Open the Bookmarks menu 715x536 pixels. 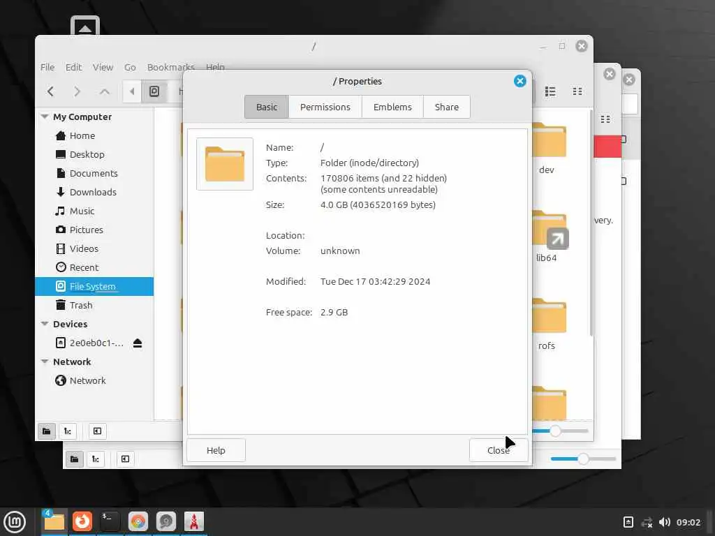point(170,67)
